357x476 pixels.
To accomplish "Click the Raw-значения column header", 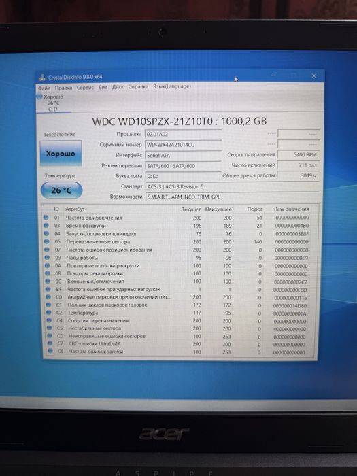I will click(x=292, y=209).
